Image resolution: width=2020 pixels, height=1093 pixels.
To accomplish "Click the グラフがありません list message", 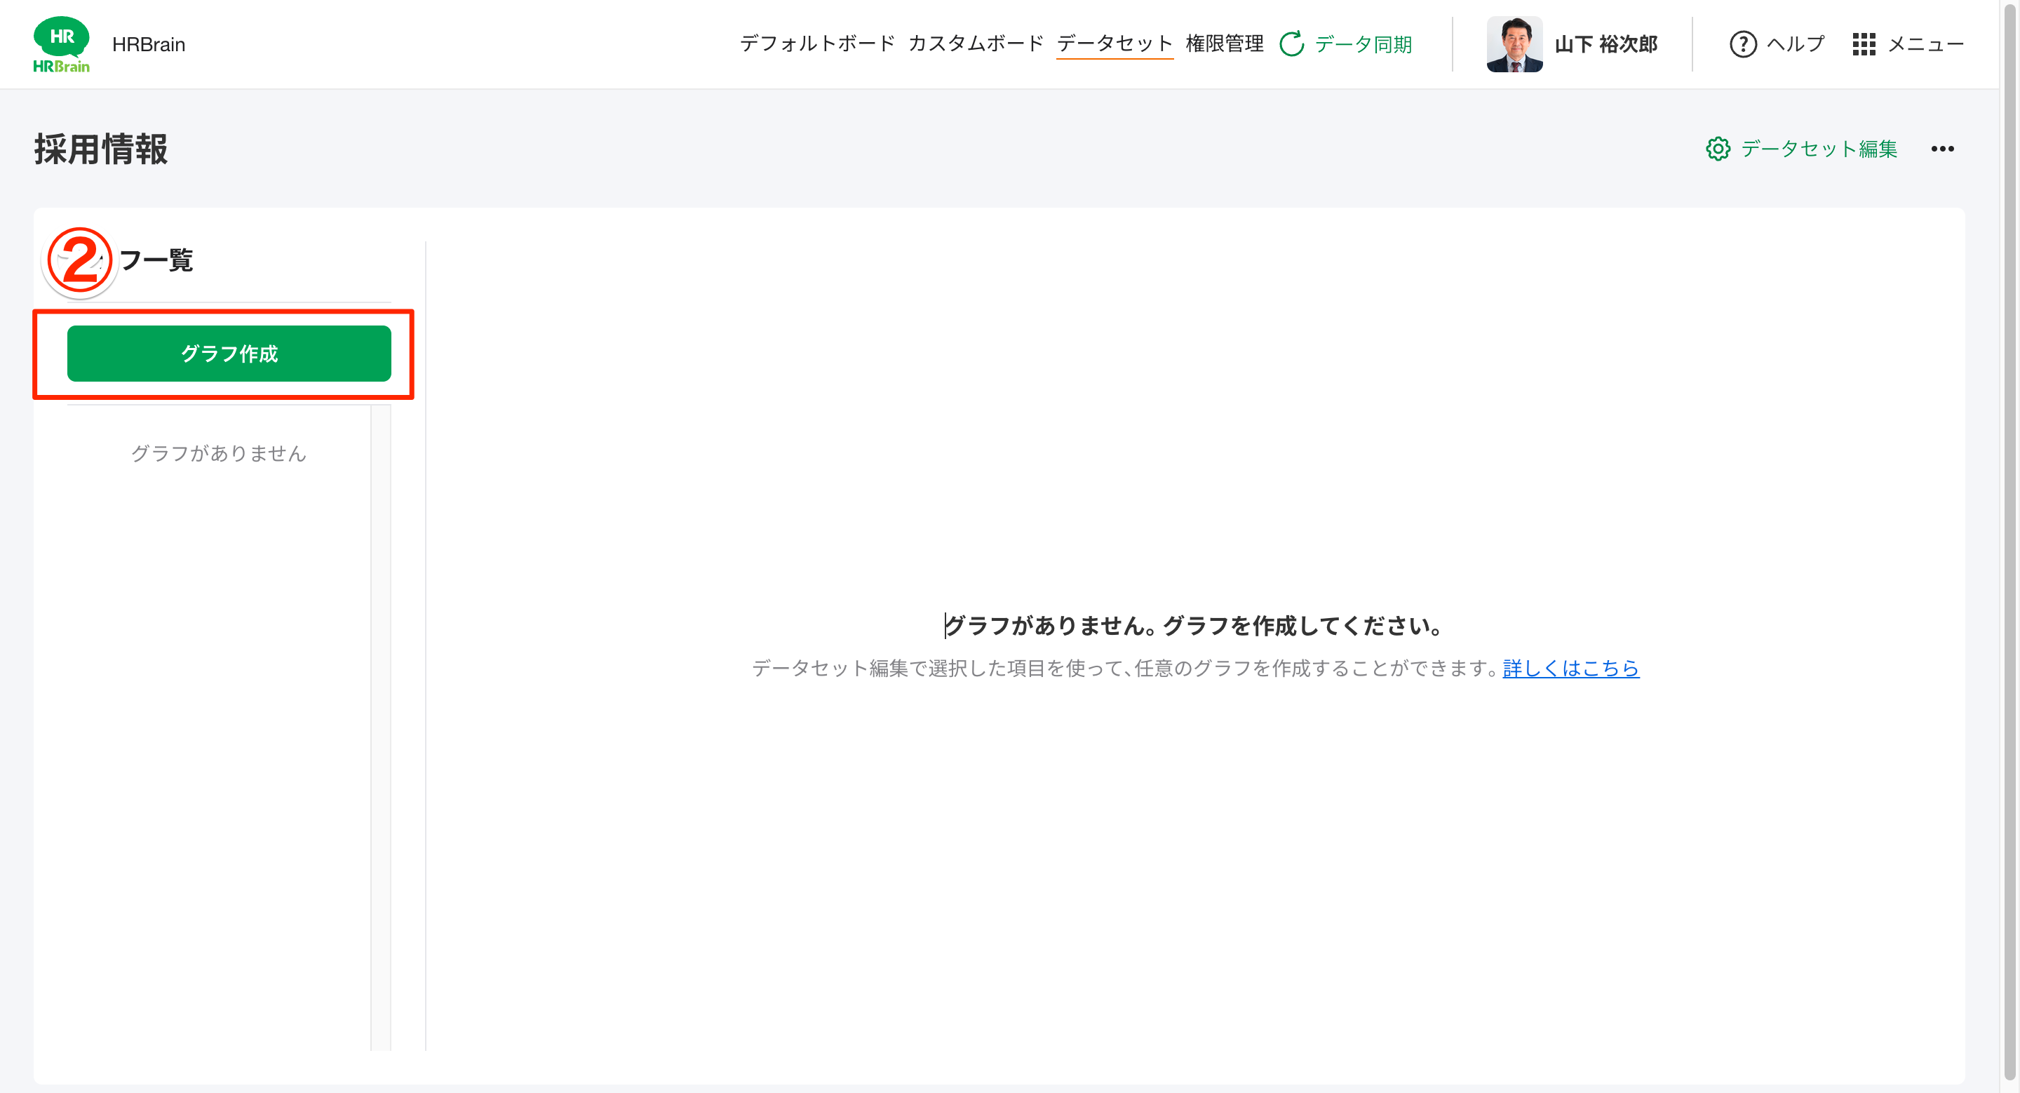I will pyautogui.click(x=218, y=453).
